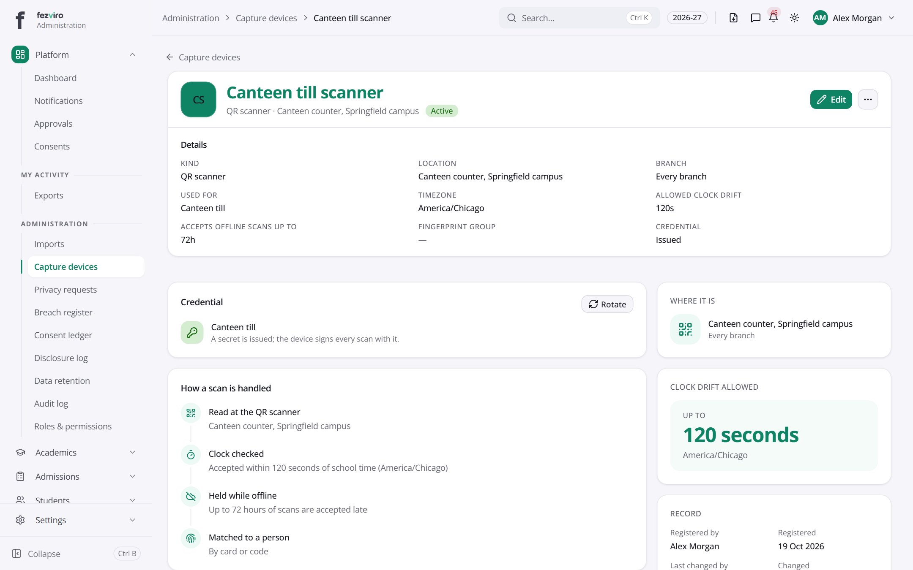Viewport: 913px width, 570px height.
Task: Go back to Capture devices list
Action: click(x=203, y=57)
